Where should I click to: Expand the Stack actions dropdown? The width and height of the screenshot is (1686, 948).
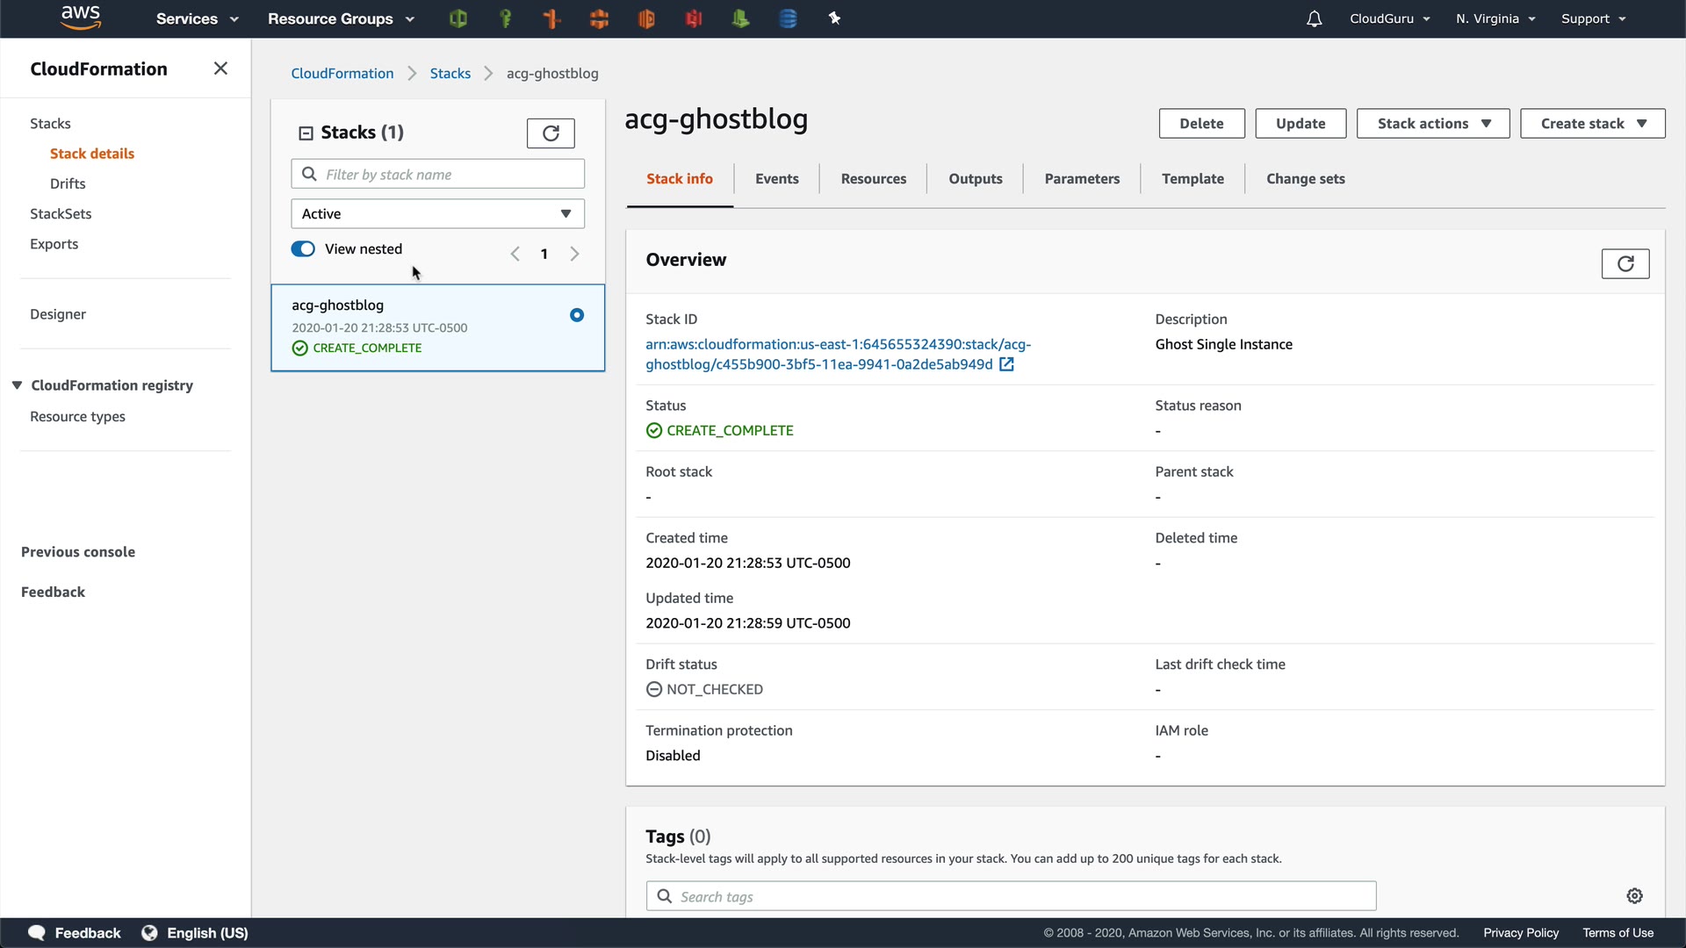1432,124
